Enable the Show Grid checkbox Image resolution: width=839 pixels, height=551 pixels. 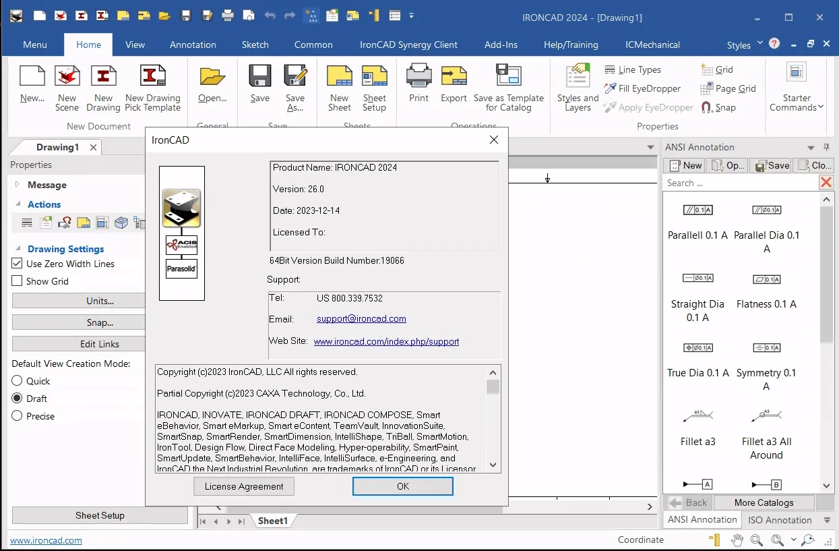(18, 281)
